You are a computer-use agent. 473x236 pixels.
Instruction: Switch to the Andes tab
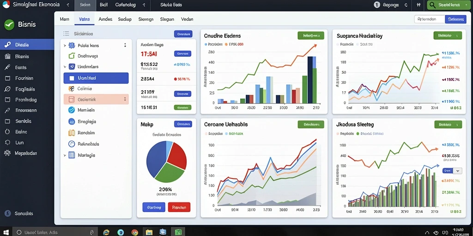(x=105, y=19)
